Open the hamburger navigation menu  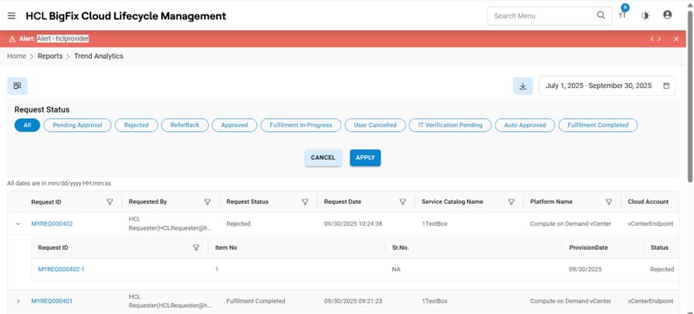click(12, 16)
